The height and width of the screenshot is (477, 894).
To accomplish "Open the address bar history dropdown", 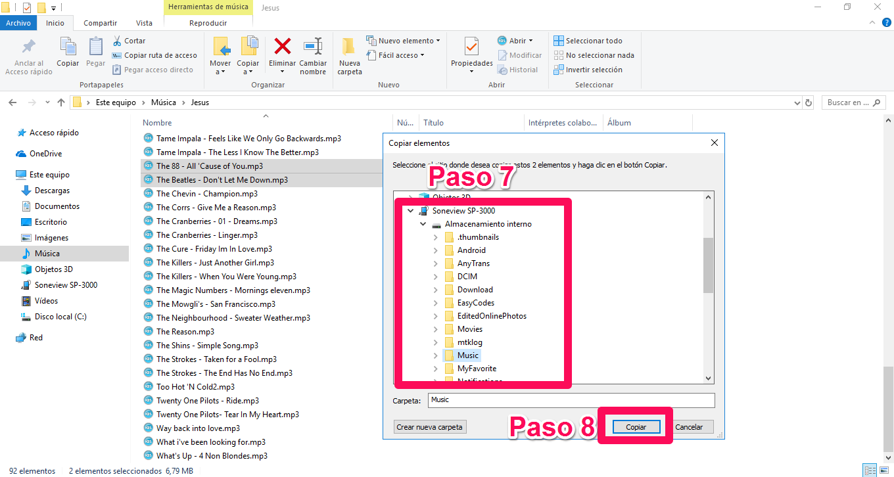I will pyautogui.click(x=797, y=102).
